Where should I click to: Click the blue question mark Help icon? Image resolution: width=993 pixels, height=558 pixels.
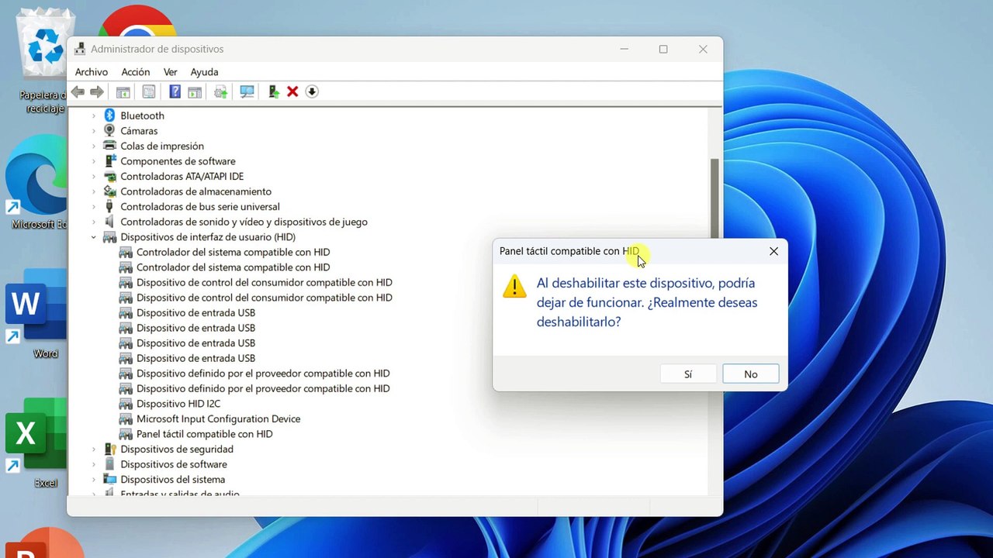tap(175, 91)
